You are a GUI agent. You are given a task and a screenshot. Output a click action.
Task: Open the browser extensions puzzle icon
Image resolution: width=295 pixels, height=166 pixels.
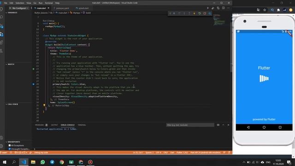click(x=278, y=10)
